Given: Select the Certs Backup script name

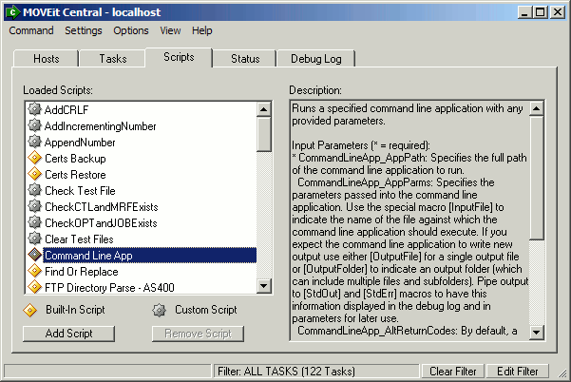Looking at the screenshot, I should pyautogui.click(x=75, y=159).
